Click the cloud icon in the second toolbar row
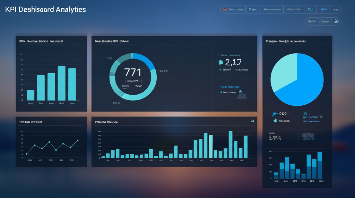Screen dimensions: 355x198 [336, 21]
